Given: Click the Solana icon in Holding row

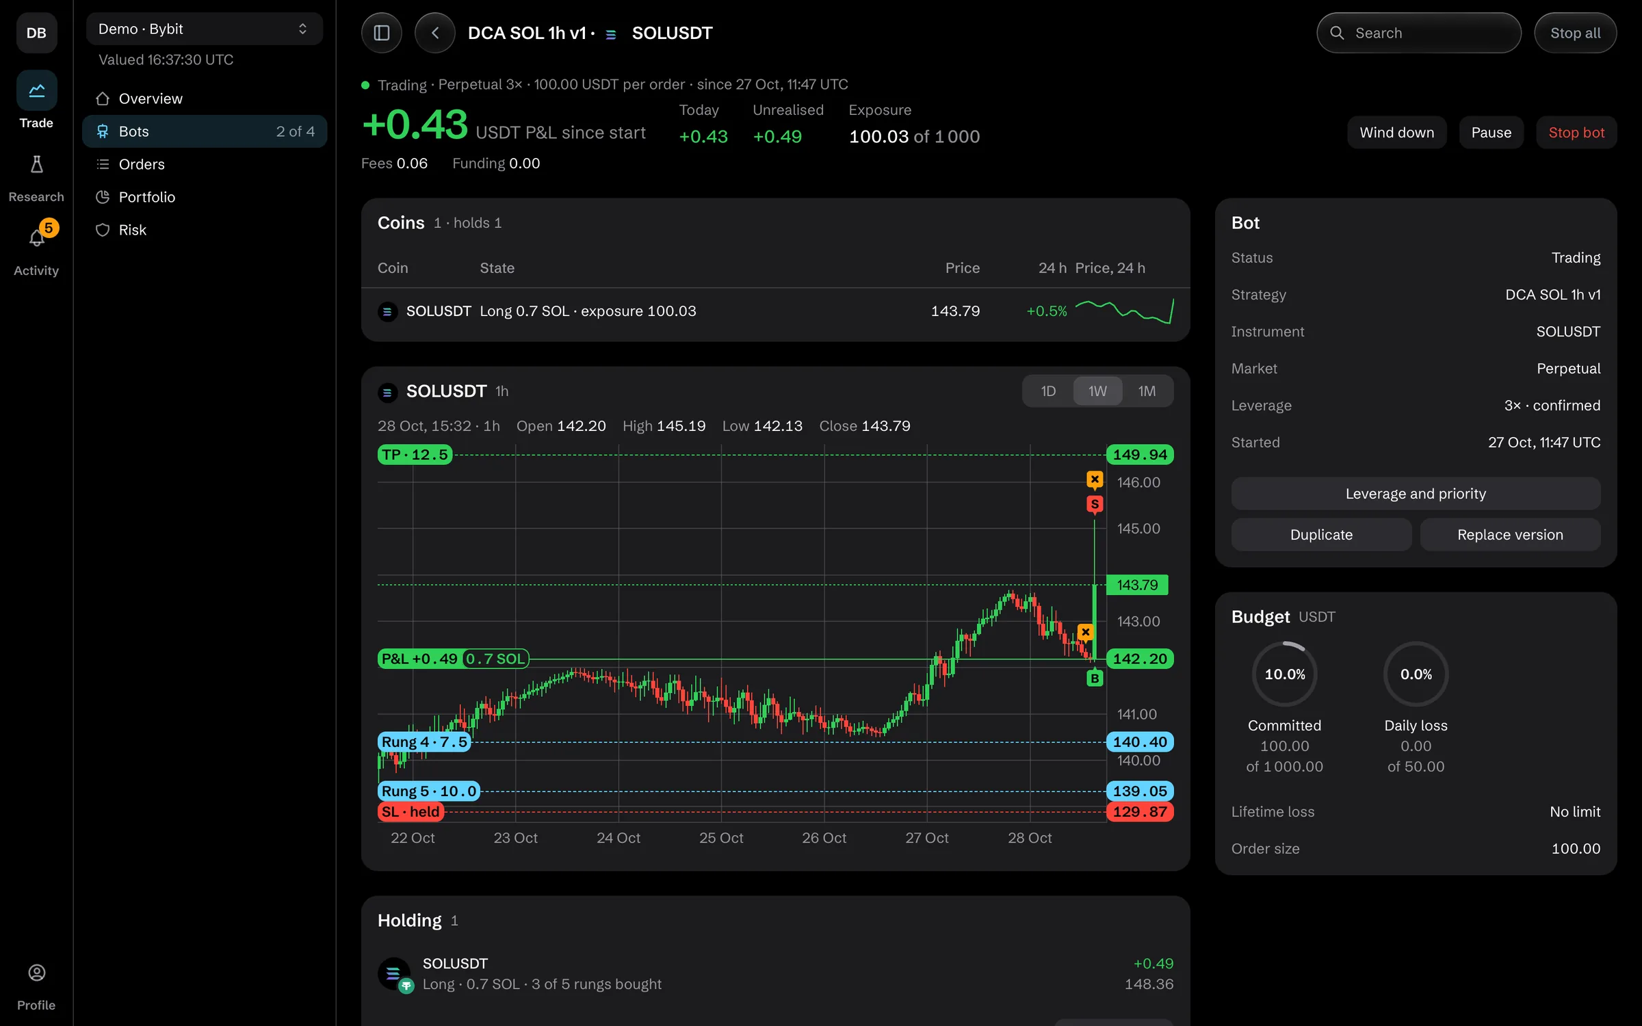Looking at the screenshot, I should 394,973.
